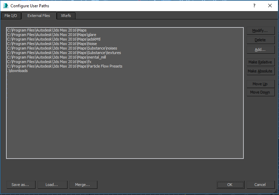Open the help question mark button

254,6
